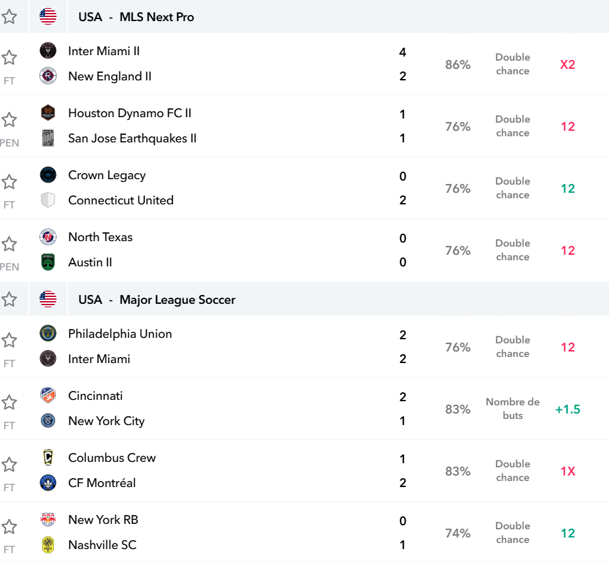Click the Inter Miami II club logo

48,51
